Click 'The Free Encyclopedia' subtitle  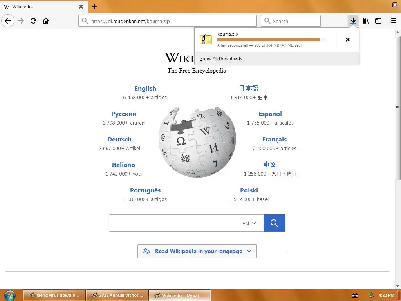pyautogui.click(x=197, y=71)
